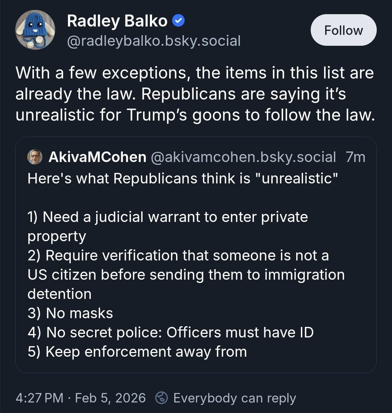Click the globe reply-settings icon
The width and height of the screenshot is (392, 413).
[161, 398]
